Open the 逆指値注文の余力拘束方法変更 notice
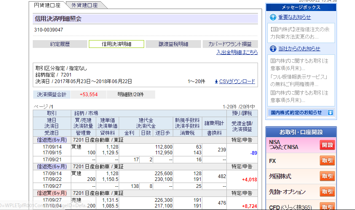Screen dimensions: 355x210 pos(300,33)
